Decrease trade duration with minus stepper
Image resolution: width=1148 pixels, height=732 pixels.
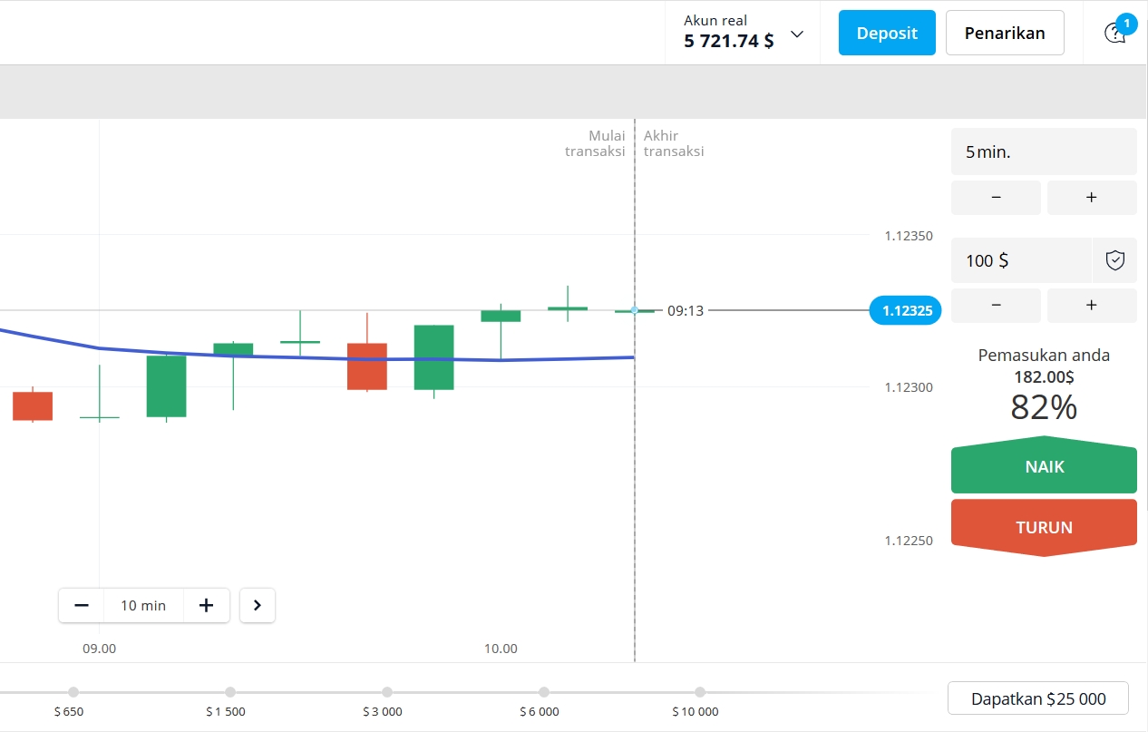coord(996,198)
